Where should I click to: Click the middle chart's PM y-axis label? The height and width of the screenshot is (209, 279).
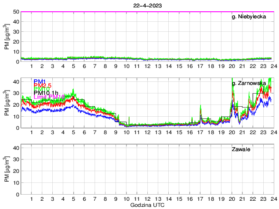7,103
